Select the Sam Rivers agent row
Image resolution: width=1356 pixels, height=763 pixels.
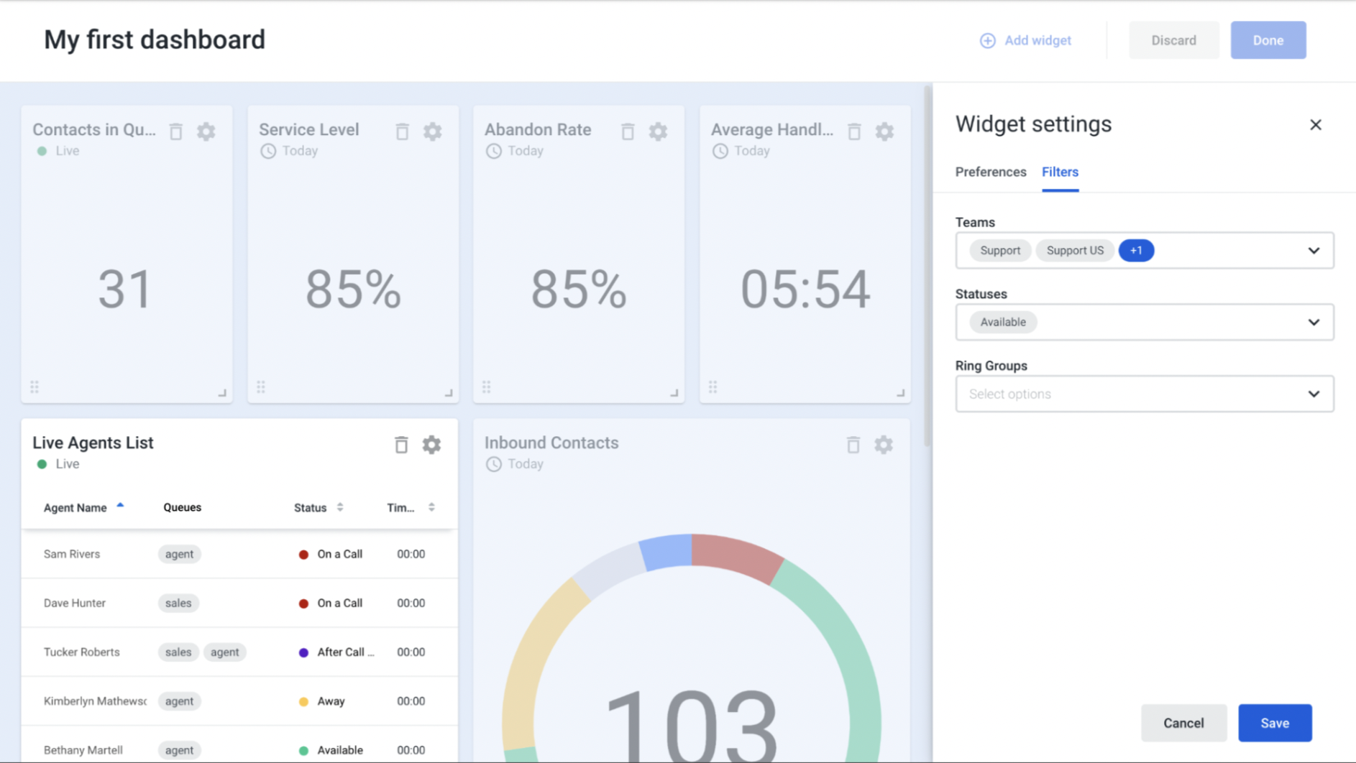[239, 554]
